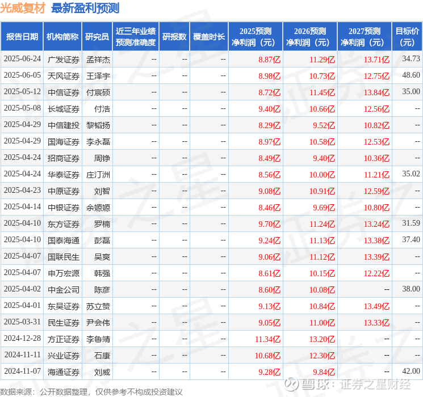Click the 目标价 column header
Screen dimensions: 423x397
[407, 37]
